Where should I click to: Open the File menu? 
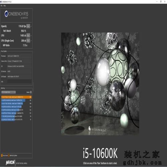pos(1,6)
